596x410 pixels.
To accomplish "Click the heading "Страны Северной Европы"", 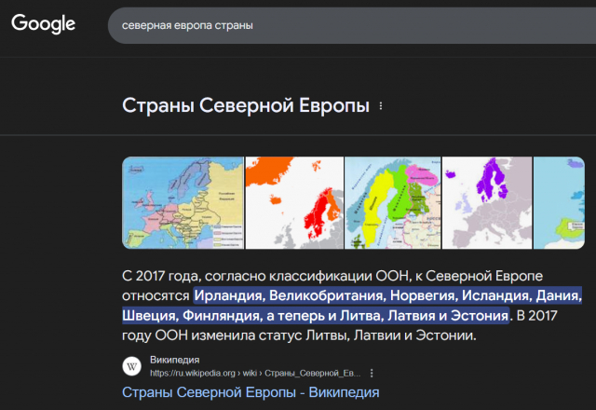I will (246, 105).
